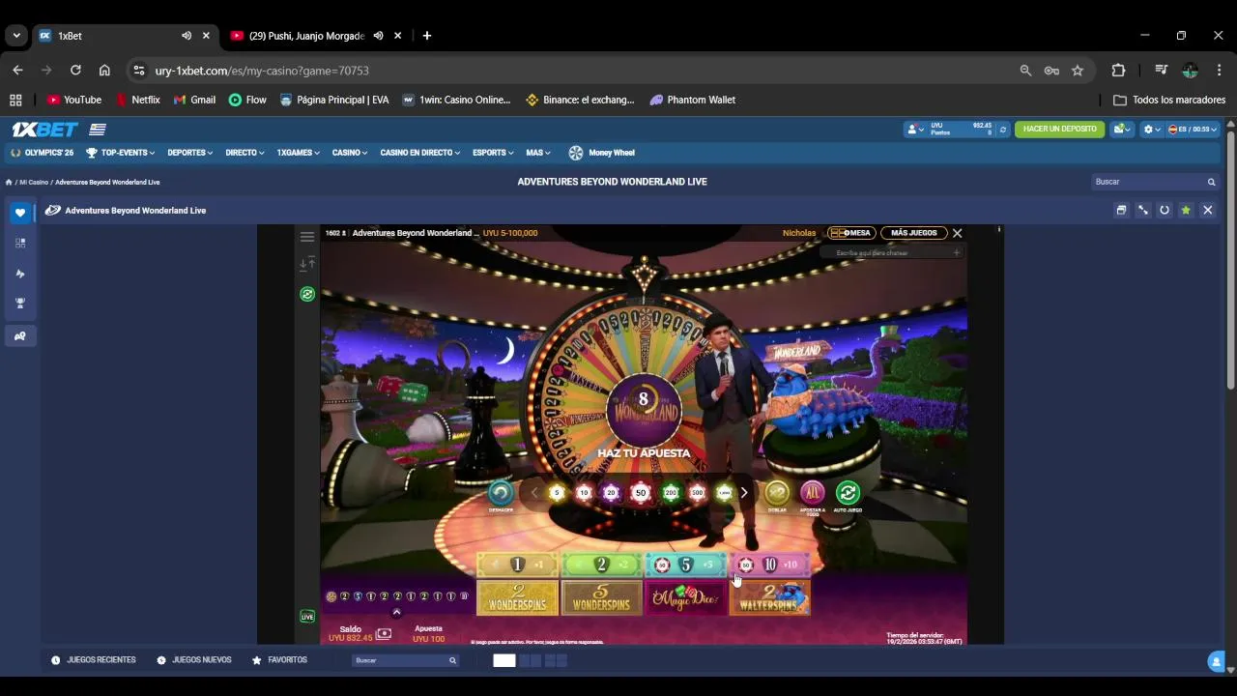Open Juegos Recientes tab
Screen dimensions: 1237x696
pos(94,660)
